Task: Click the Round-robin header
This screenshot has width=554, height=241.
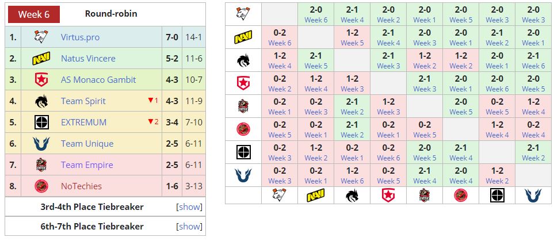Action: pyautogui.click(x=111, y=14)
